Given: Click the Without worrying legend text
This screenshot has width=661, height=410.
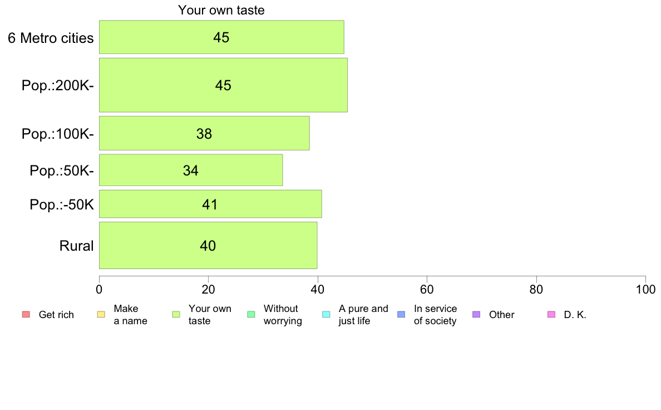Looking at the screenshot, I should 283,315.
